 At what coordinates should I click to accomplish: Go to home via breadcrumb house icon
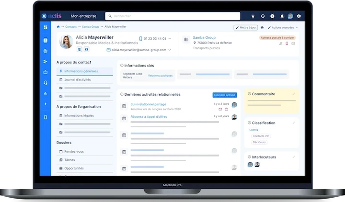pyautogui.click(x=58, y=27)
